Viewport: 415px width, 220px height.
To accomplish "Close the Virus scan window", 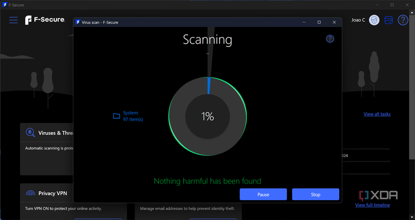I will [x=334, y=22].
